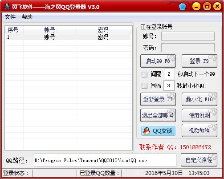Minimize the window with yellow minimize icon

(x=196, y=7)
